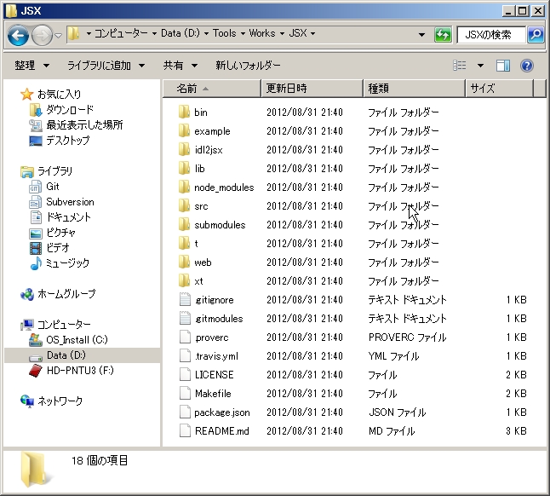This screenshot has width=550, height=496.
Task: Select the package.json file
Action: (x=222, y=412)
